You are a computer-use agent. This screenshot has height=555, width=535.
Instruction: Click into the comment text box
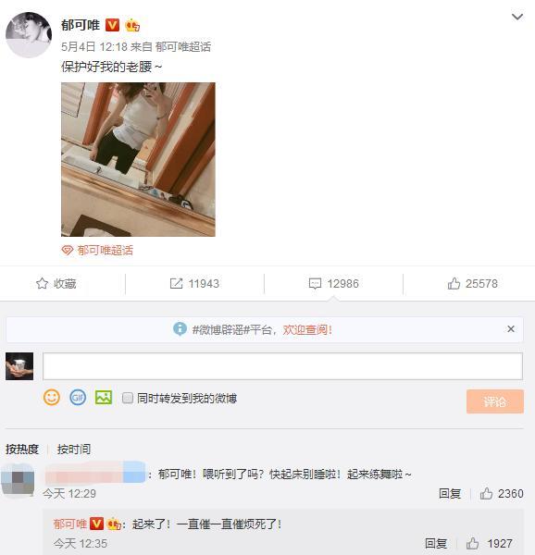282,366
